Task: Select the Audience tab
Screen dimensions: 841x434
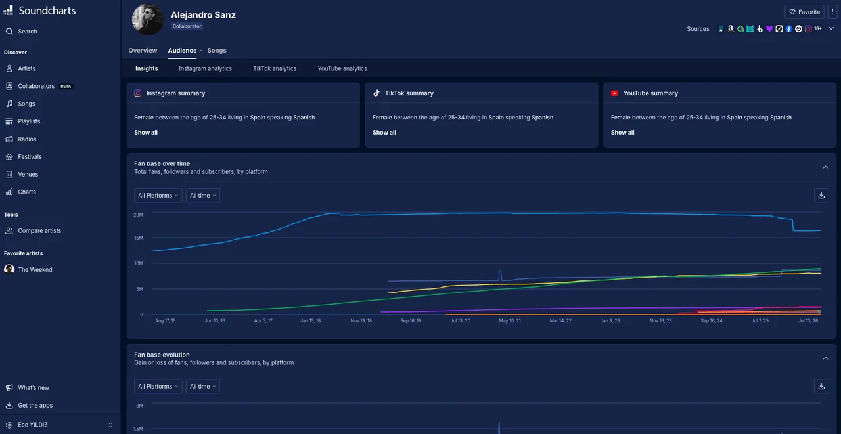Action: coord(182,51)
